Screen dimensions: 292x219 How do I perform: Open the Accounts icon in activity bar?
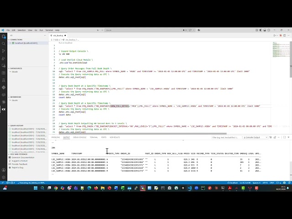(4, 170)
